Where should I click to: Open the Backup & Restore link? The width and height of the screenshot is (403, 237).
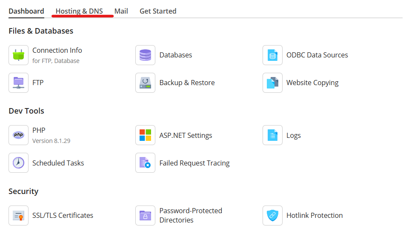[187, 83]
